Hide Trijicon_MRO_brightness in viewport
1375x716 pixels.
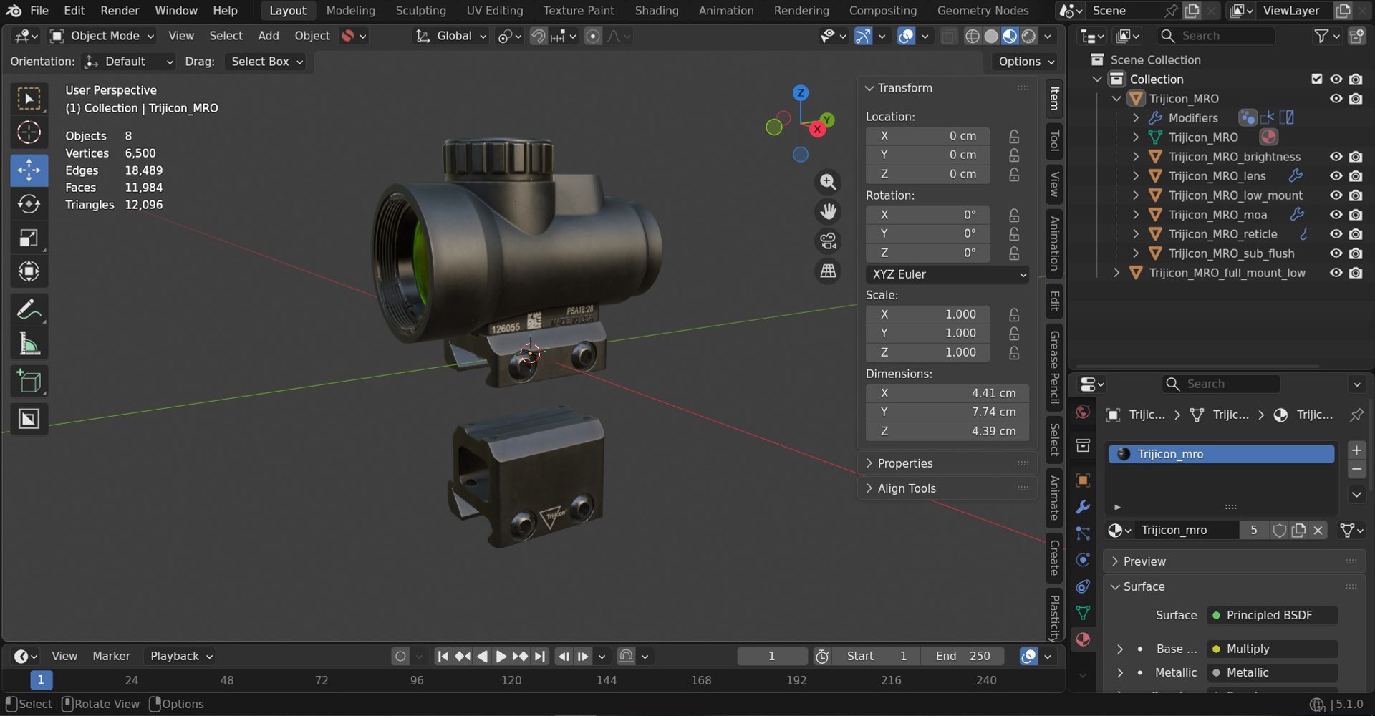coord(1336,157)
